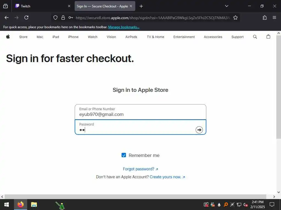
Task: Click the Manage bookmarks link
Action: tap(124, 27)
